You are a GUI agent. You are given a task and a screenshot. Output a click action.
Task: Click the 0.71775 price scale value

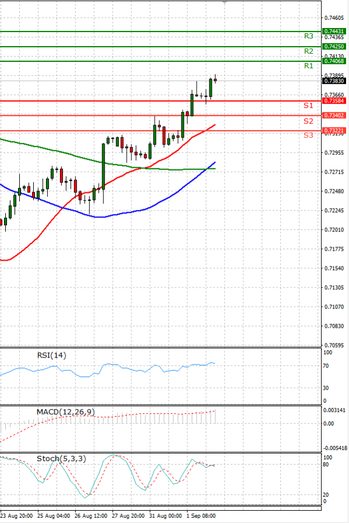pyautogui.click(x=334, y=249)
